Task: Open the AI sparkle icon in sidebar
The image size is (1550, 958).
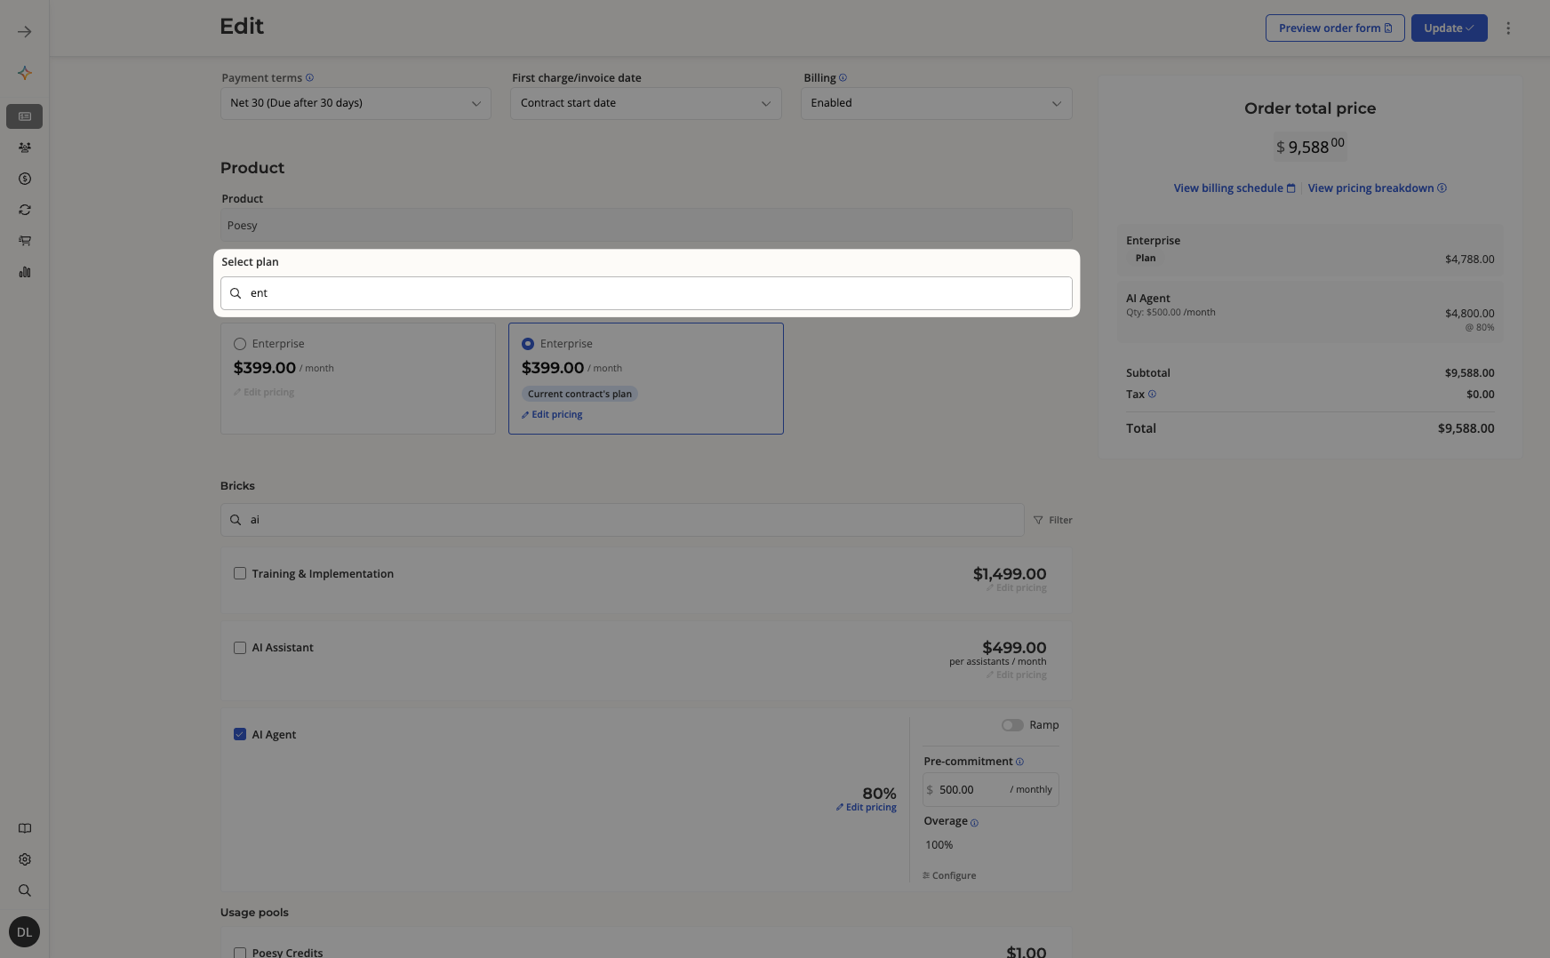Action: pyautogui.click(x=25, y=74)
